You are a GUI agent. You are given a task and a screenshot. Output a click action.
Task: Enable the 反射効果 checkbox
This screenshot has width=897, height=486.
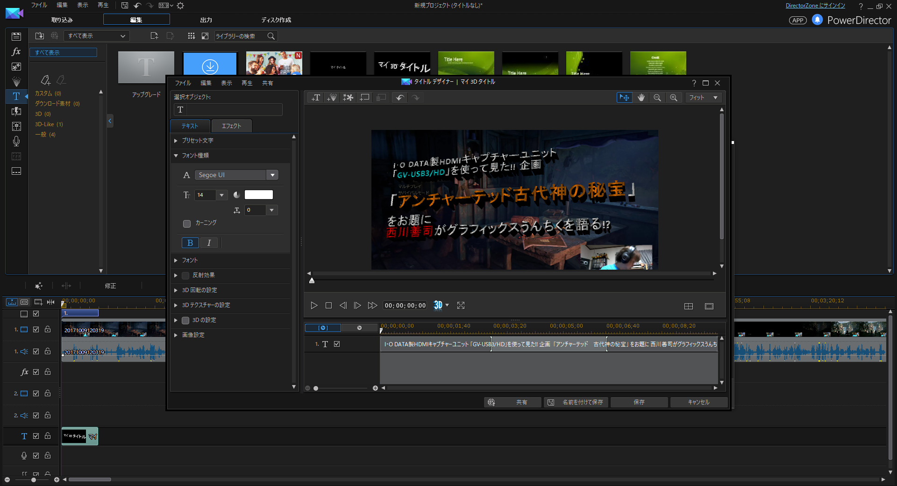click(x=185, y=275)
